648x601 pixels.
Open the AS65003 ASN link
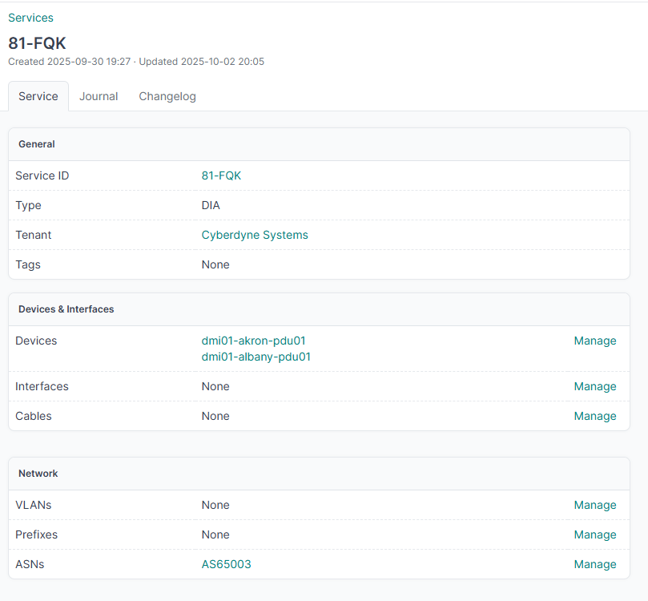(226, 564)
